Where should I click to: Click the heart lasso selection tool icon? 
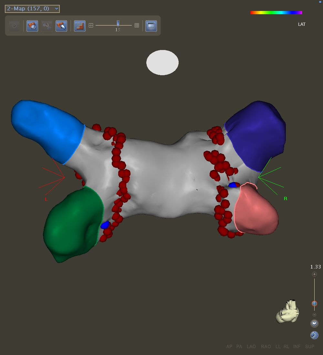tap(32, 26)
